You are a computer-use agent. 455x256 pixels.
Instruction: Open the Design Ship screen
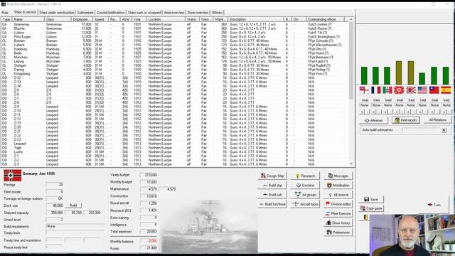[x=272, y=176]
